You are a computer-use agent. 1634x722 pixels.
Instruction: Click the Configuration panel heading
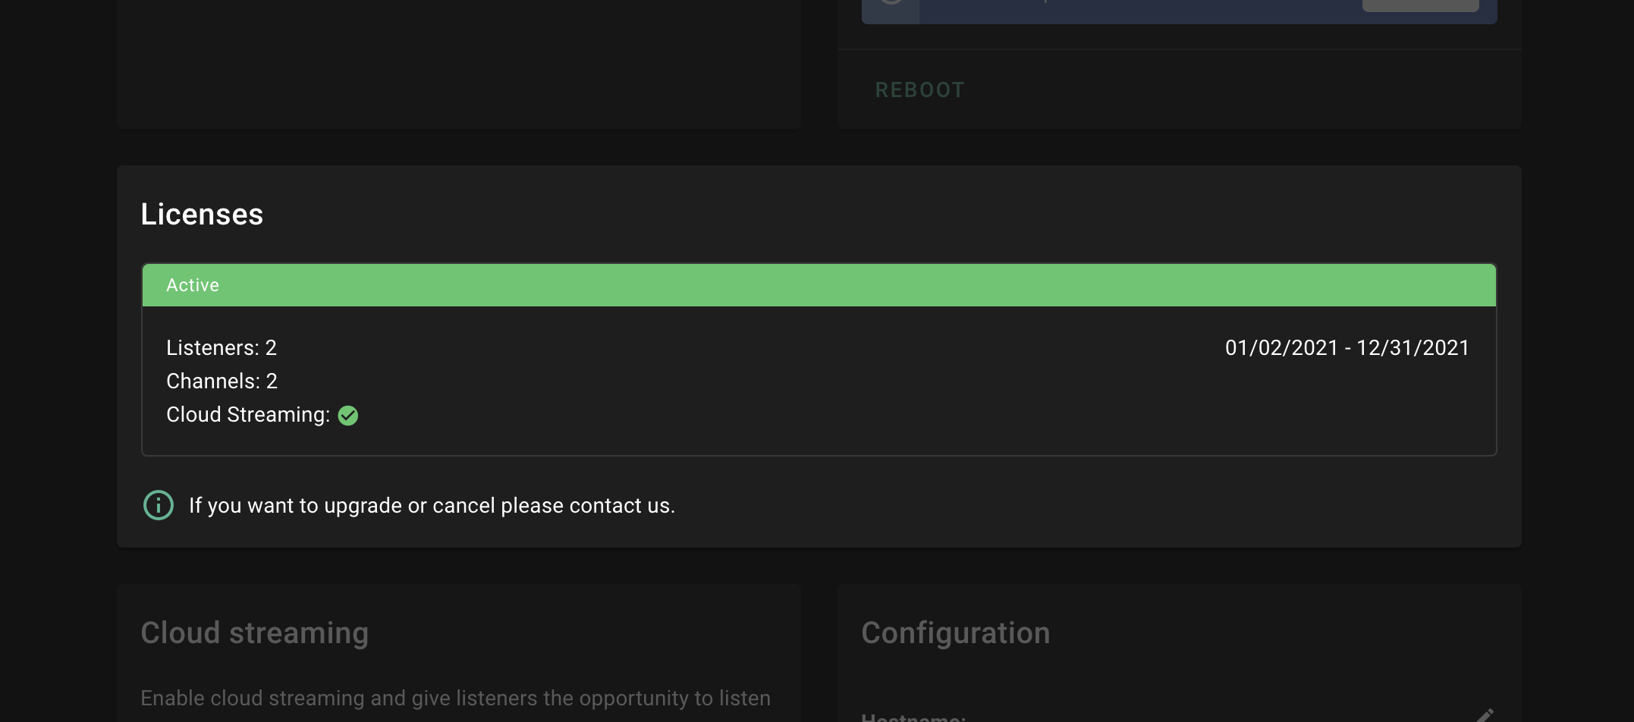(x=956, y=633)
